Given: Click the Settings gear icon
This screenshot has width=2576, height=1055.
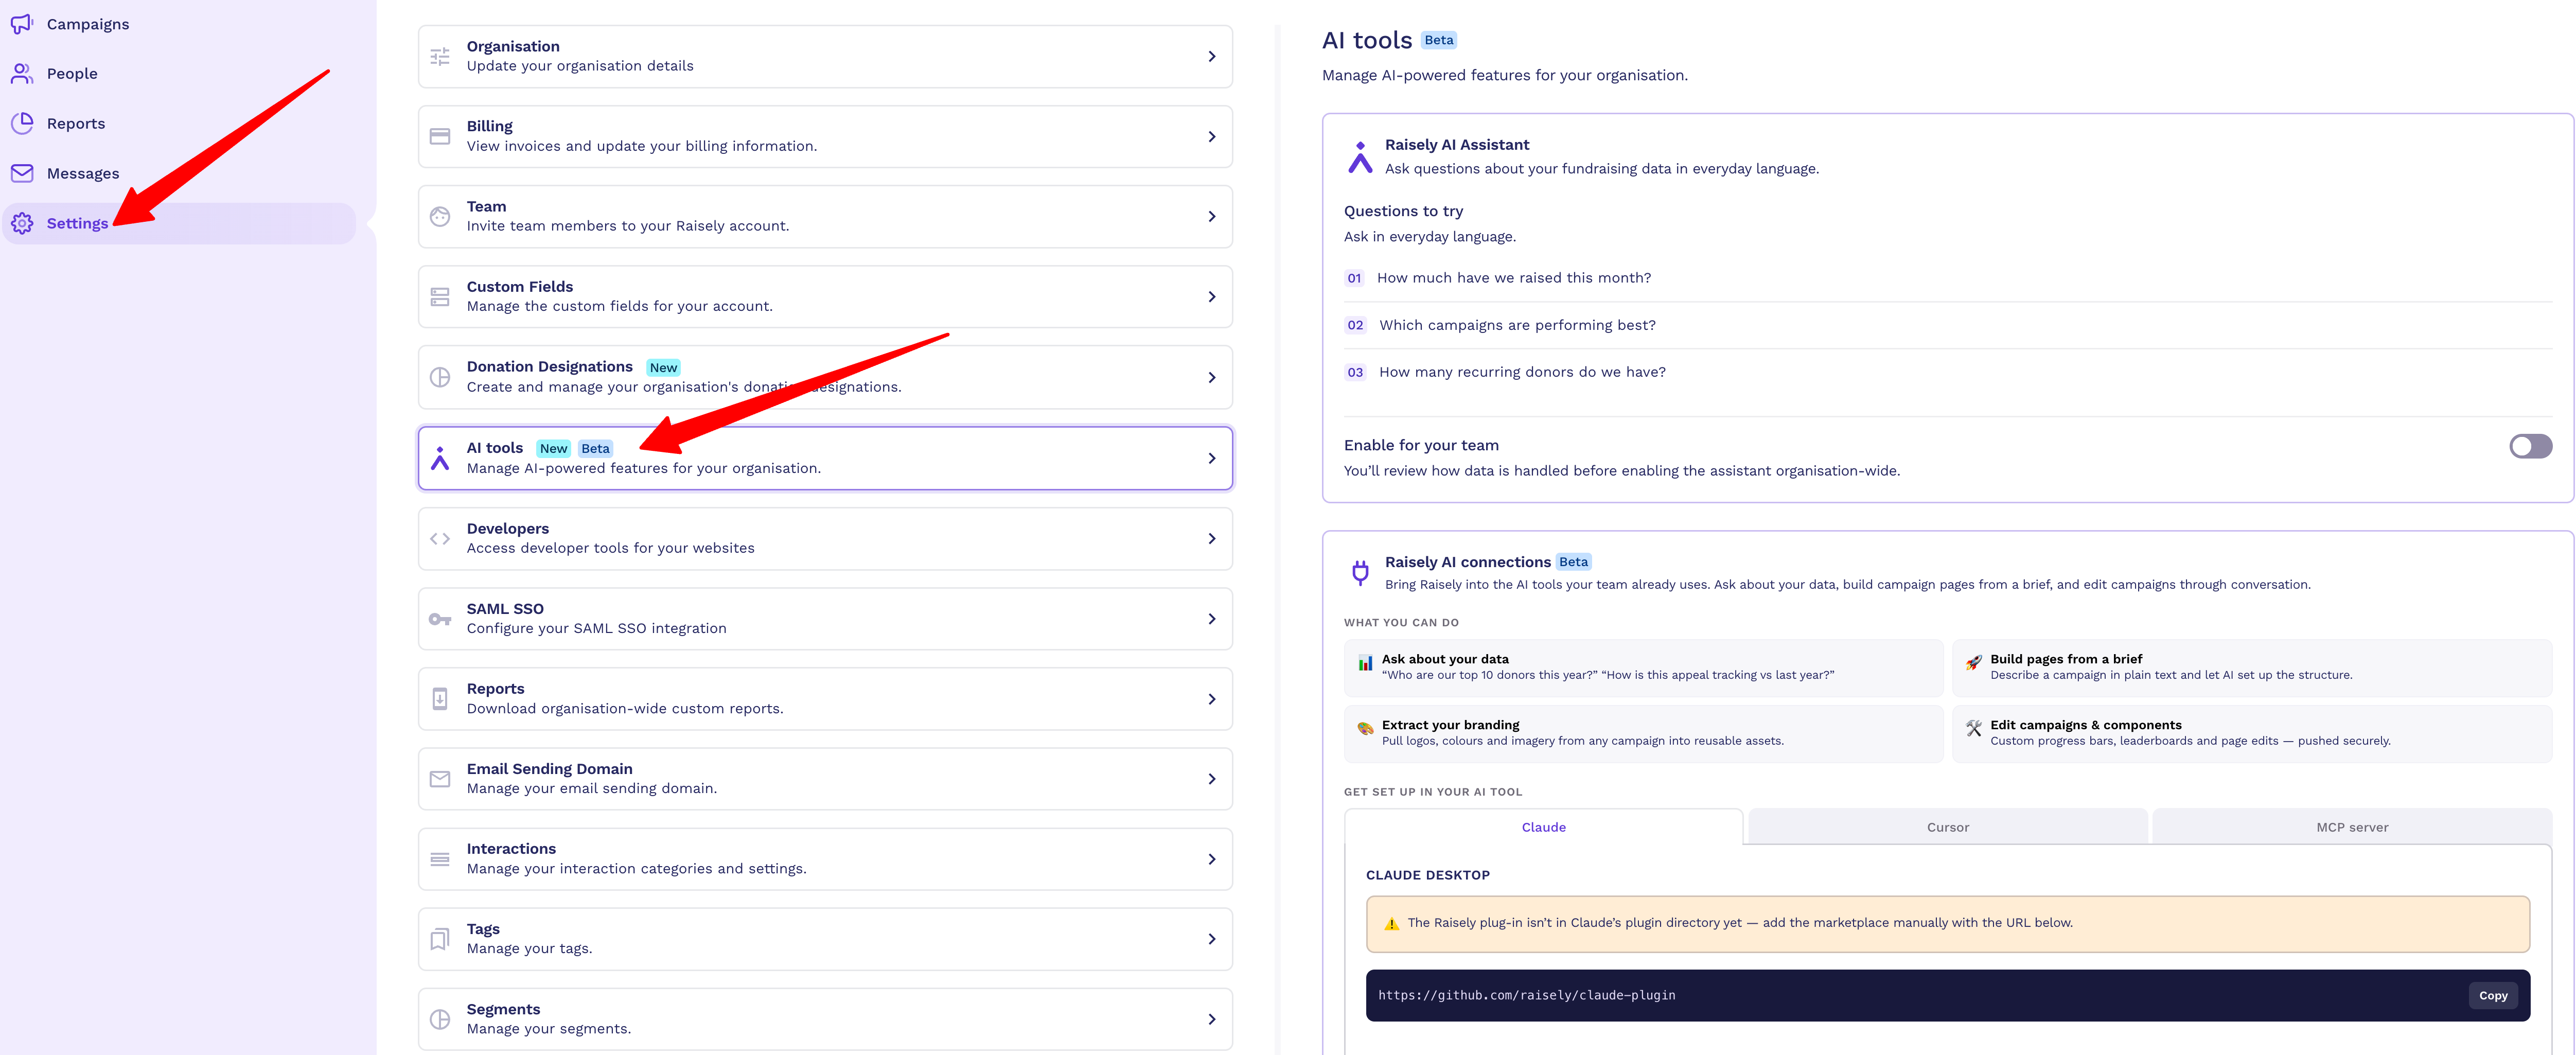Looking at the screenshot, I should (x=22, y=223).
